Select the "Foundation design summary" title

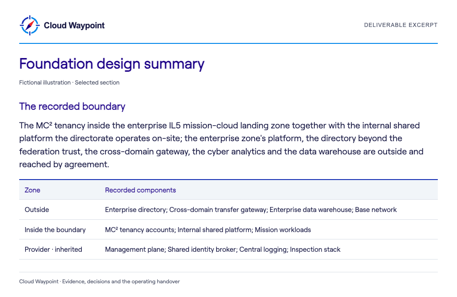pyautogui.click(x=112, y=64)
